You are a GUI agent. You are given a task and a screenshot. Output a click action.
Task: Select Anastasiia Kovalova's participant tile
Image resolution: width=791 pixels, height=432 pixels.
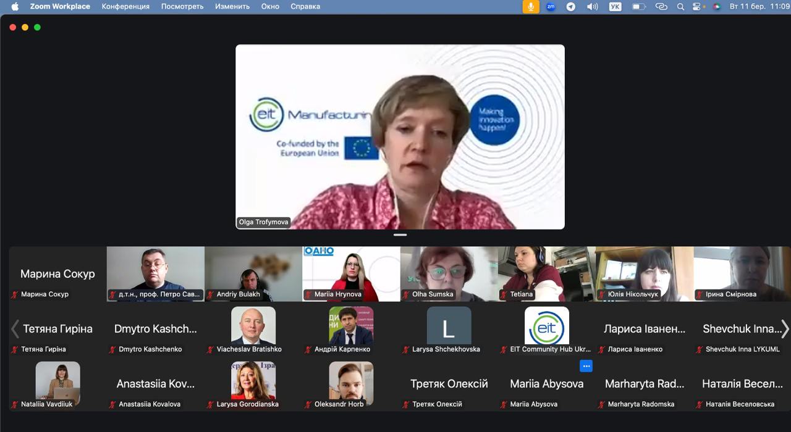tap(155, 384)
